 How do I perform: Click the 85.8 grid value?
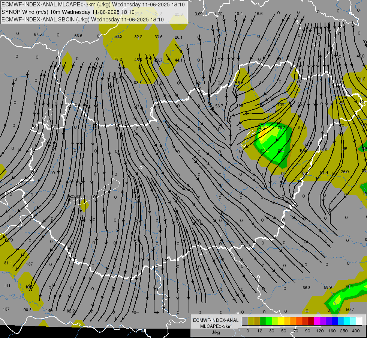[240, 83]
